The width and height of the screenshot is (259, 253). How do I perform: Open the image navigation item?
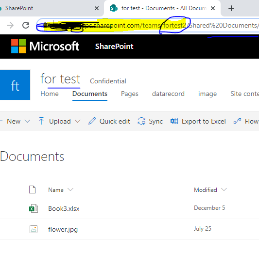[207, 94]
